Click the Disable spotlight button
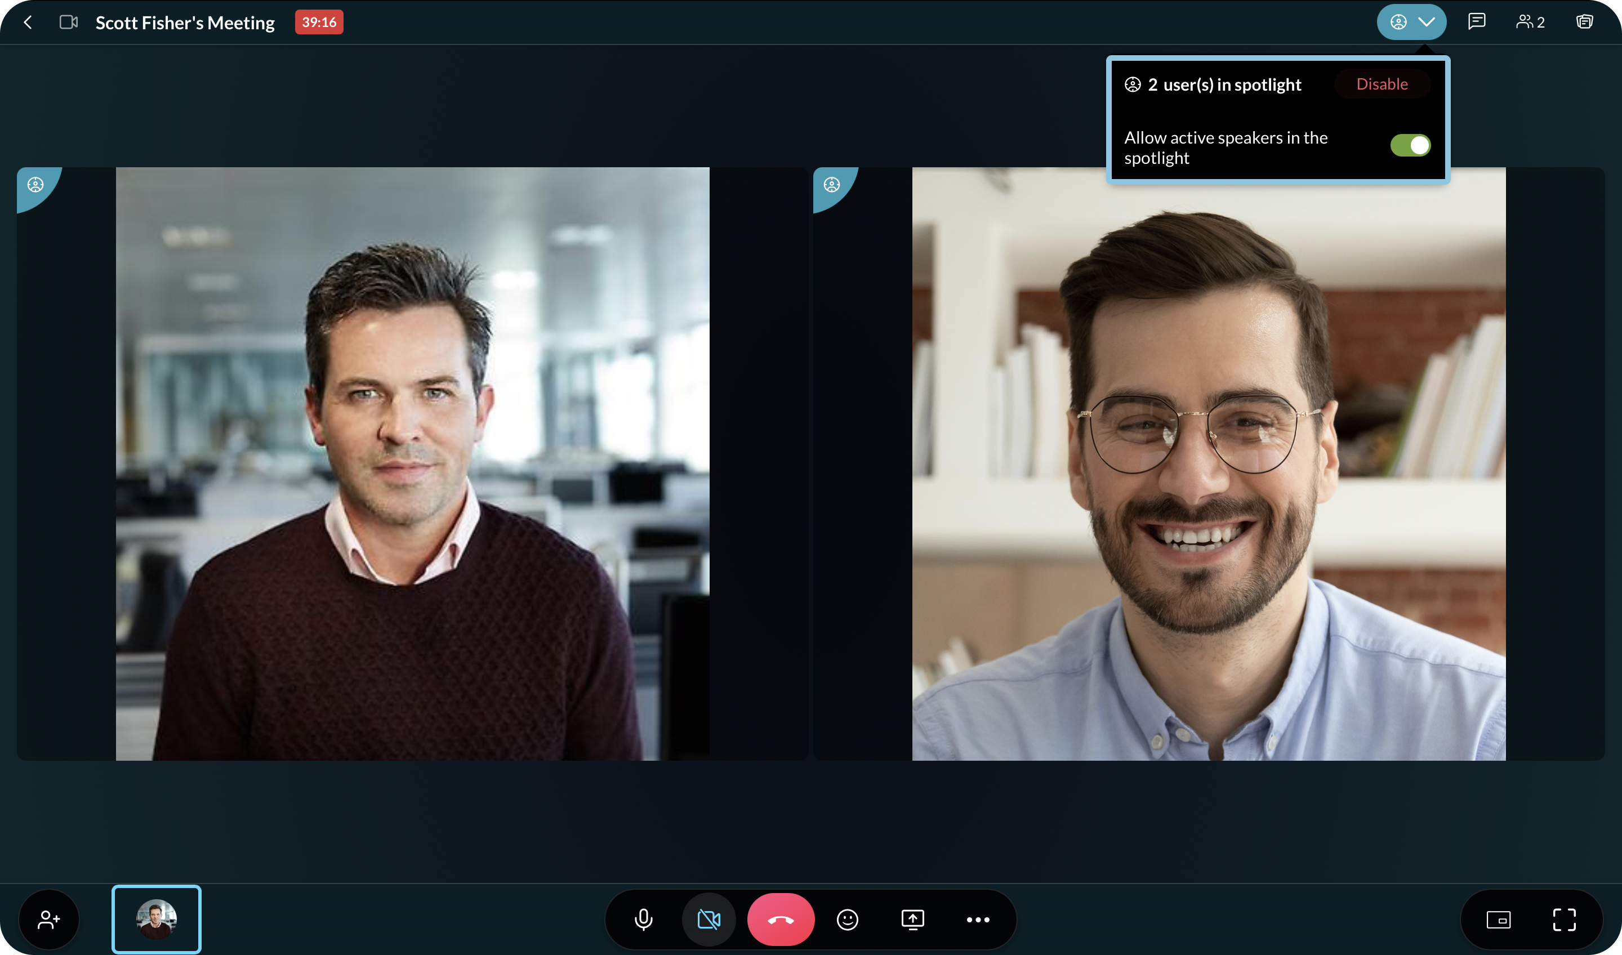The image size is (1622, 955). pyautogui.click(x=1382, y=84)
